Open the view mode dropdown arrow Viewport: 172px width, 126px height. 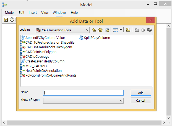[121, 30]
